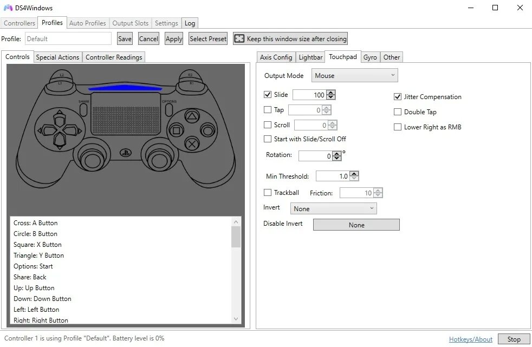Click the touchpad area on controller diagram
Image resolution: width=532 pixels, height=347 pixels.
click(126, 113)
